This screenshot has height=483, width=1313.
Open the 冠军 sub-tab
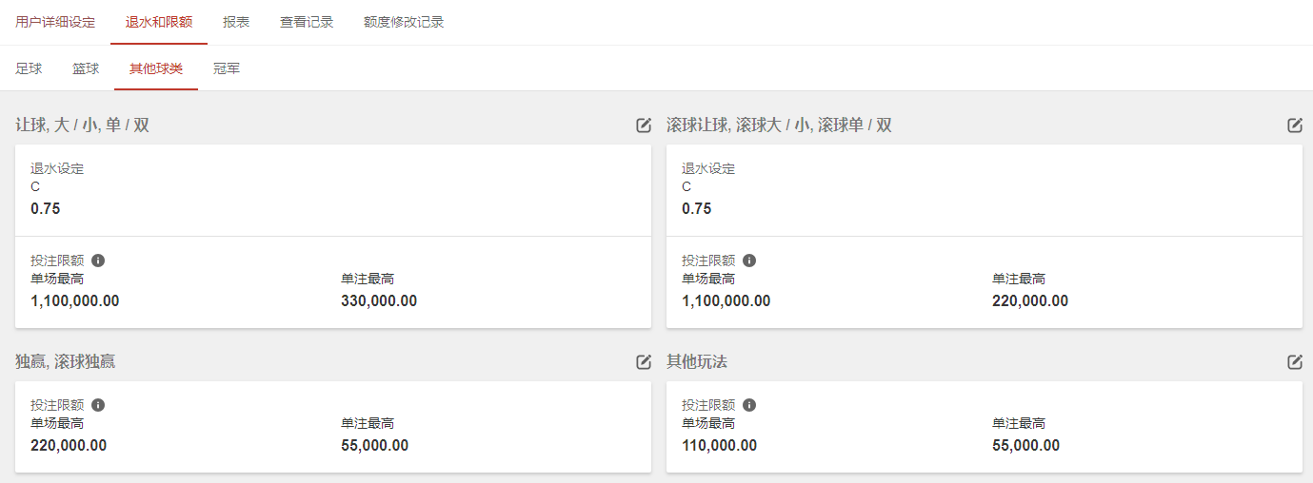point(227,68)
